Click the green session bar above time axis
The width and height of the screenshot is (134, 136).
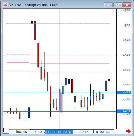[x=20, y=130]
